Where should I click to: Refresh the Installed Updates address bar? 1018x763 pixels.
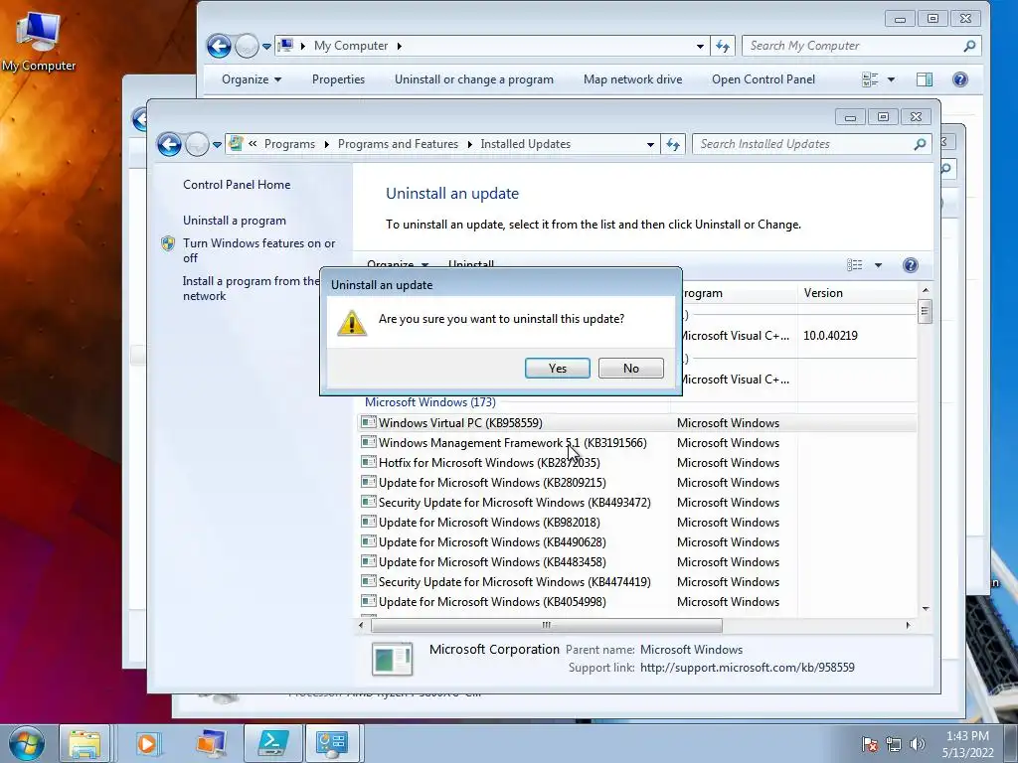pos(673,144)
